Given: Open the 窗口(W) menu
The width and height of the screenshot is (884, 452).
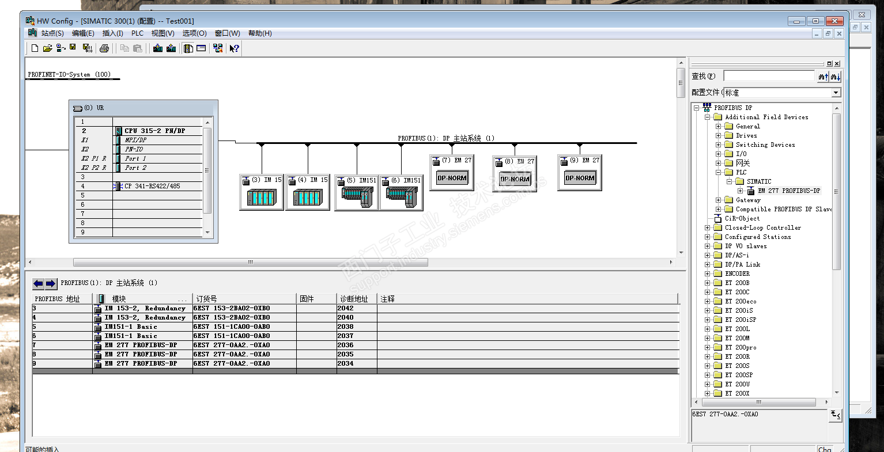Looking at the screenshot, I should coord(228,33).
